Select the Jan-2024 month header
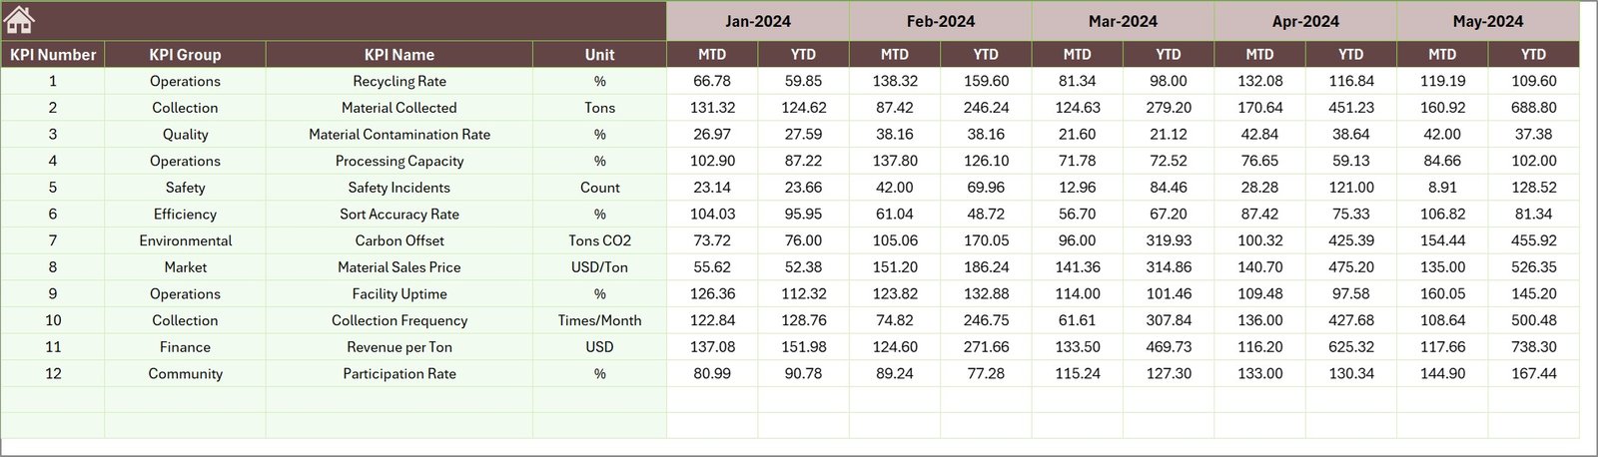1598x457 pixels. pos(757,21)
